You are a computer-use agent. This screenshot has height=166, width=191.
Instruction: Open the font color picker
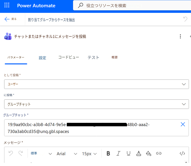pos(139,153)
